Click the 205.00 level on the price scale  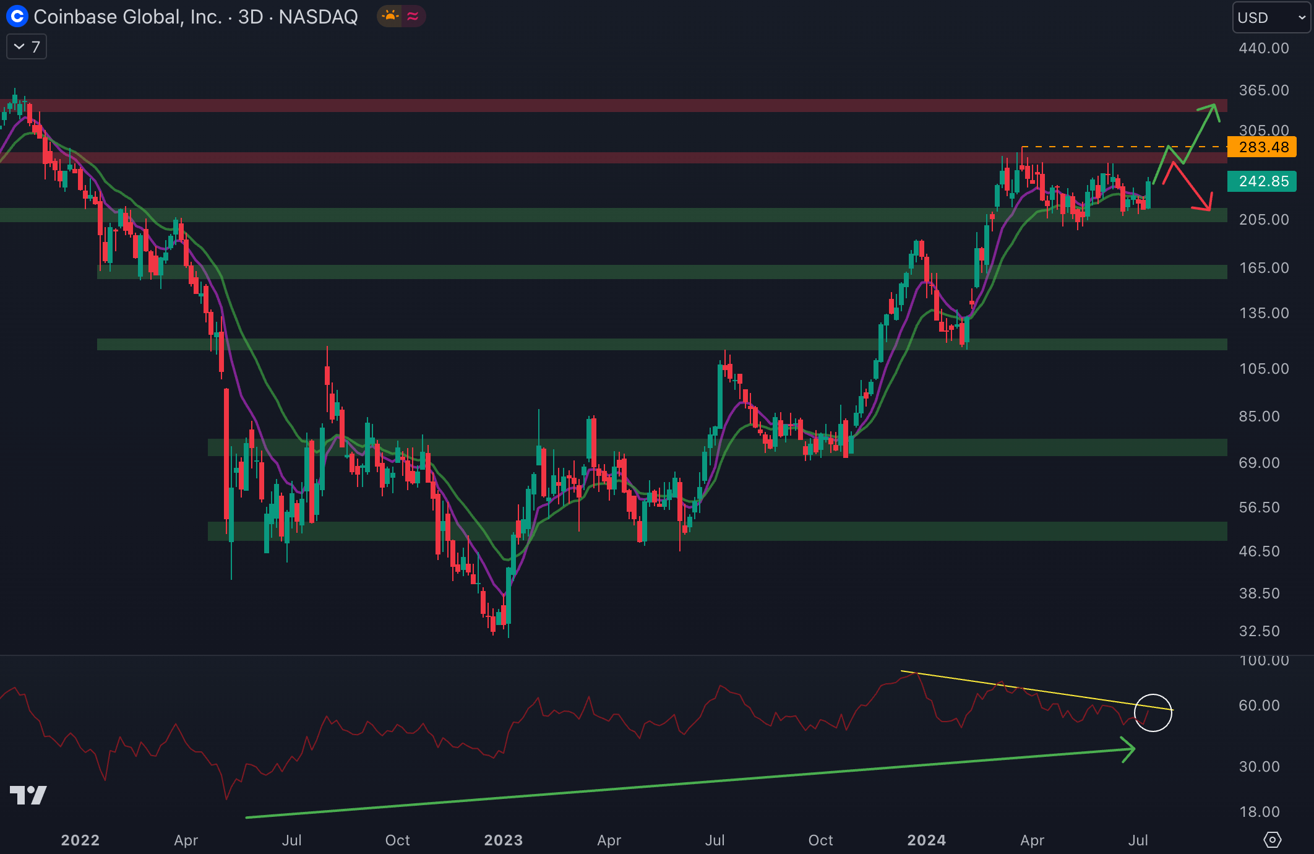[x=1263, y=220]
